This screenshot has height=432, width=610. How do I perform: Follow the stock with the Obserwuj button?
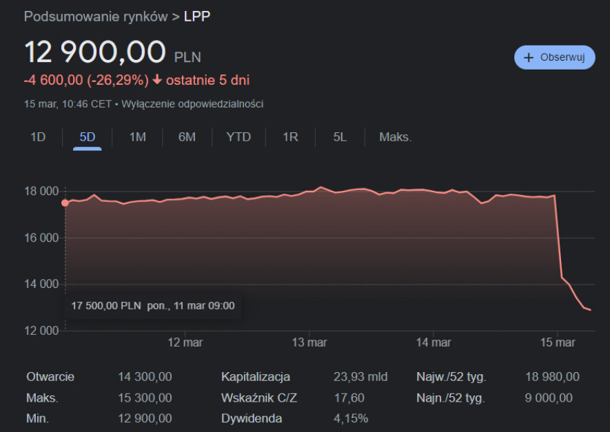pyautogui.click(x=554, y=58)
